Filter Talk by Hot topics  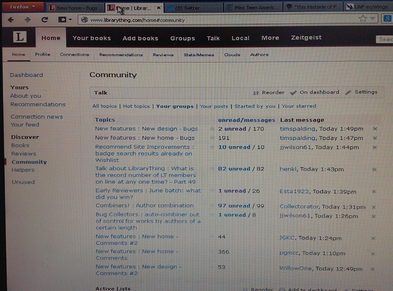click(136, 106)
